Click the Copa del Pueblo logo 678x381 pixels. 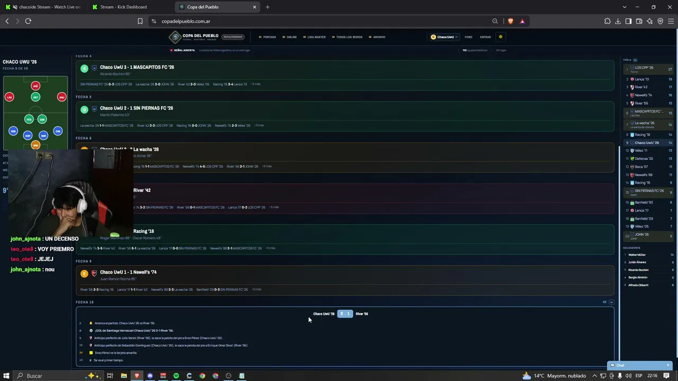(193, 37)
